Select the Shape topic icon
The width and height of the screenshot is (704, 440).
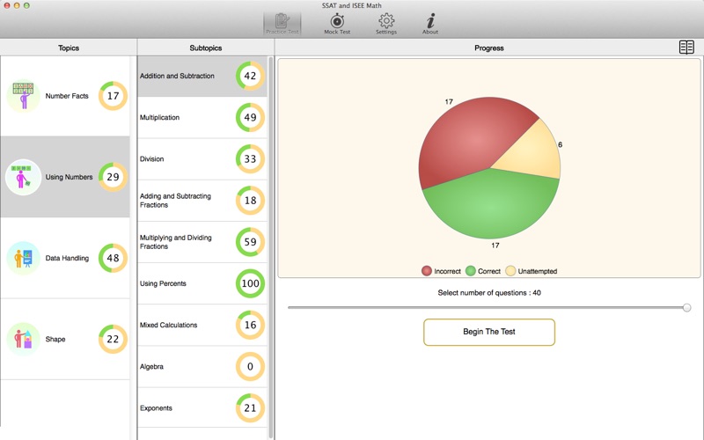click(x=24, y=340)
